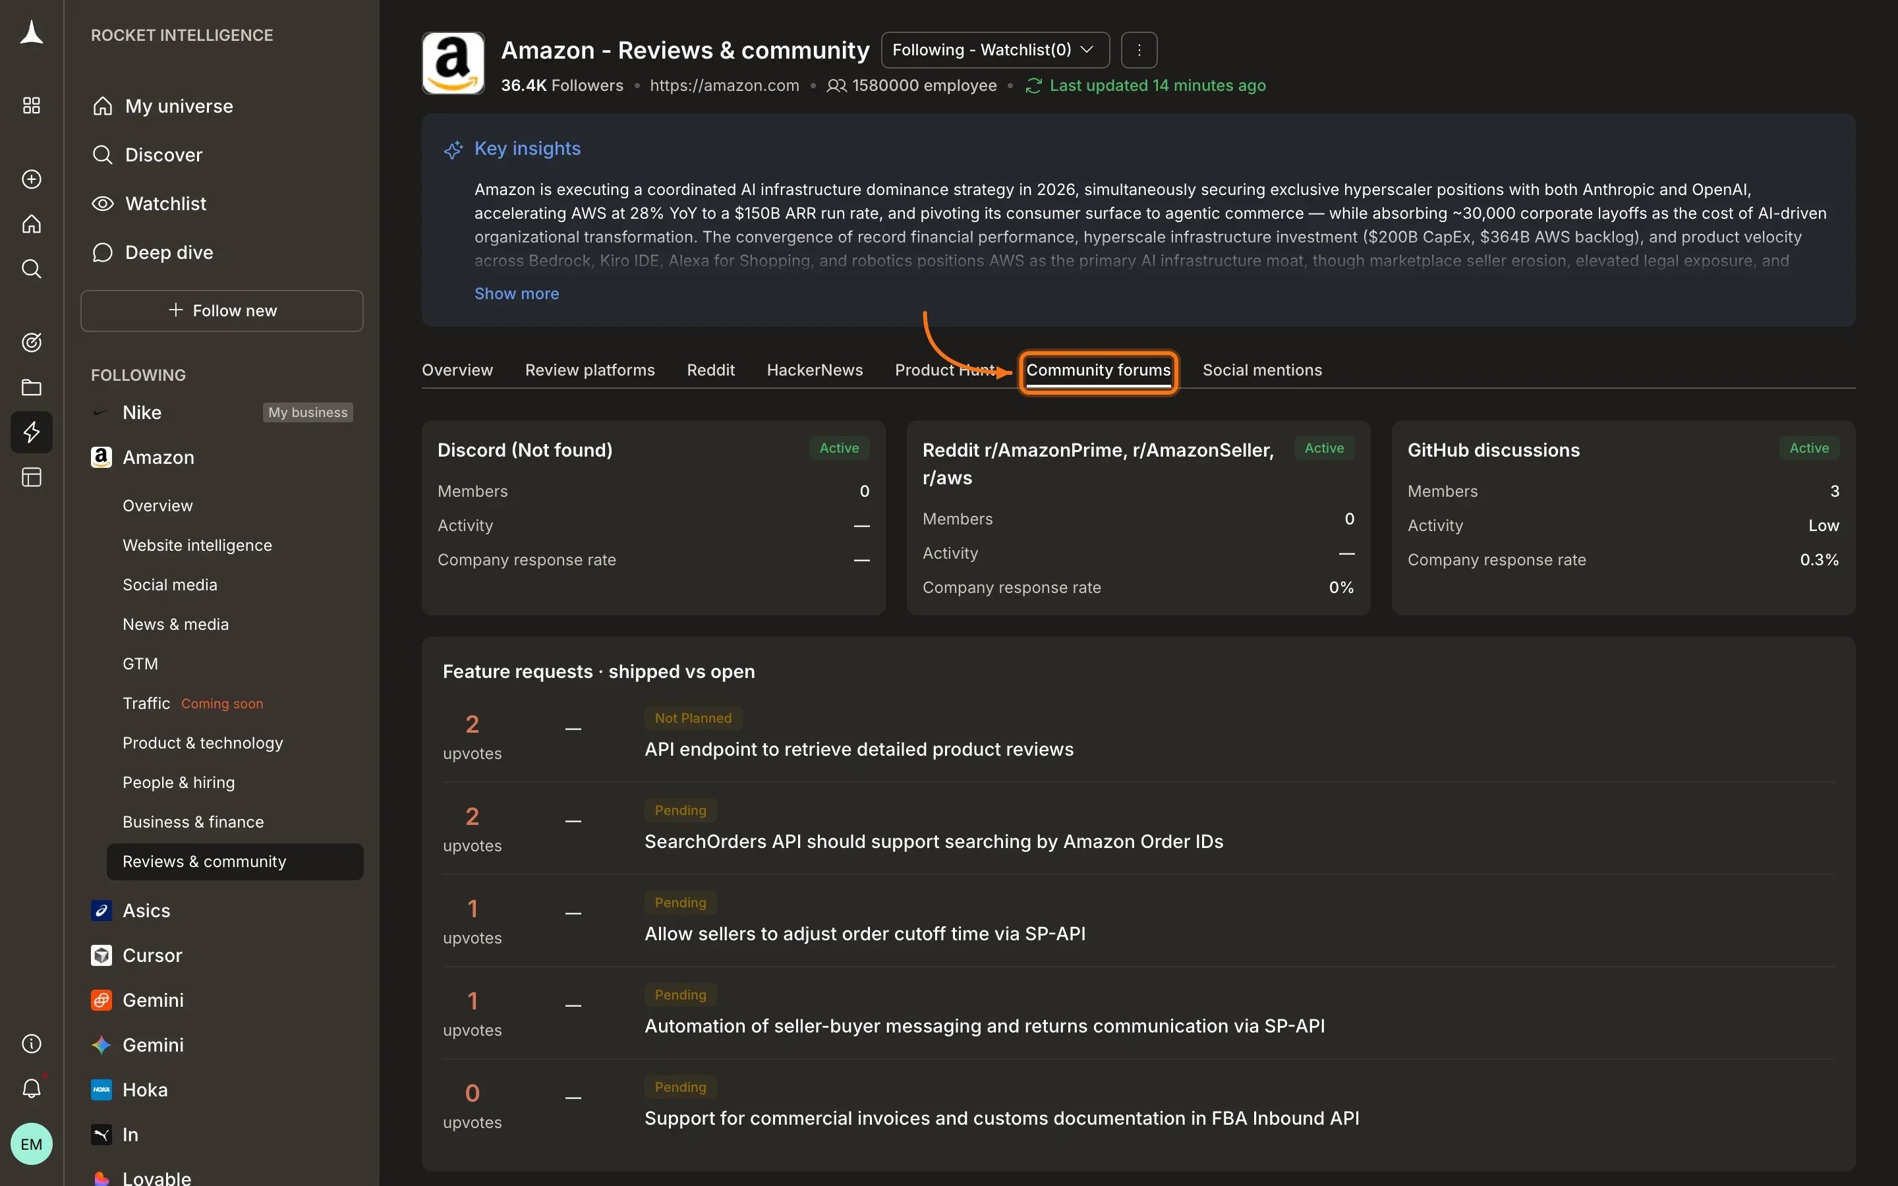Open the order cutoff time SP-API request
This screenshot has height=1186, width=1898.
tap(864, 934)
